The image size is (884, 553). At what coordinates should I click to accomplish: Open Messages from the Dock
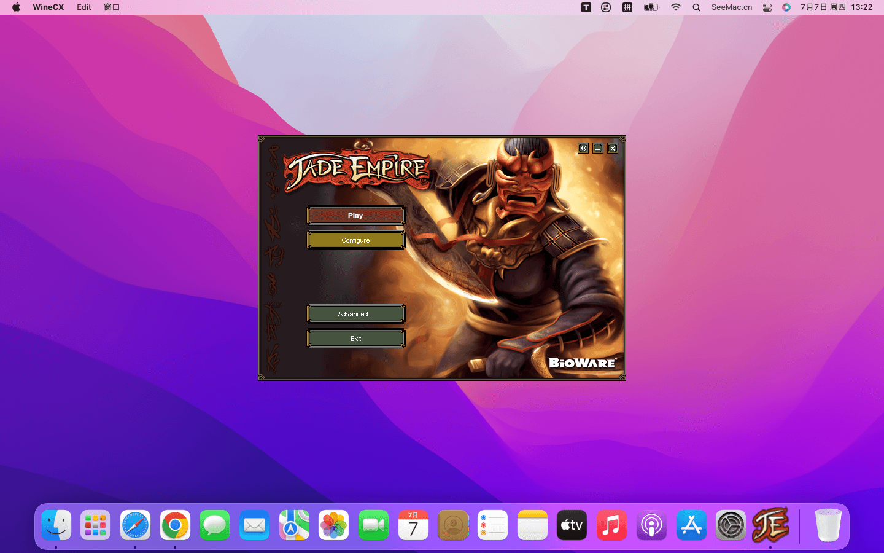214,525
